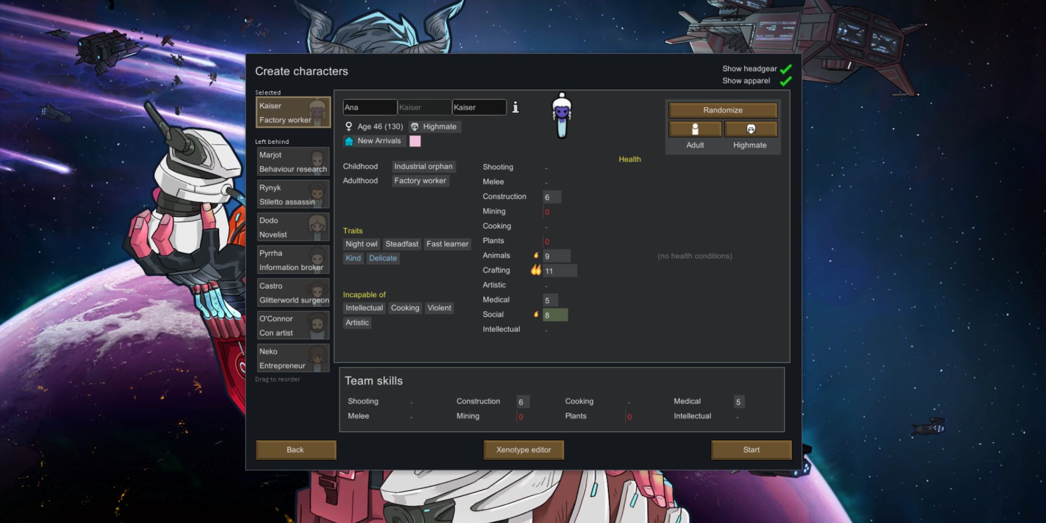Click the Back button
This screenshot has width=1046, height=523.
click(x=295, y=450)
